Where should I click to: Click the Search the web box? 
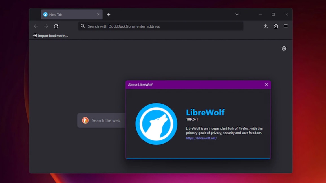[102, 120]
